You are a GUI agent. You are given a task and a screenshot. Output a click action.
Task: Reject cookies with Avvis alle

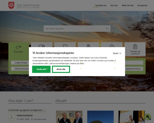coord(61,69)
